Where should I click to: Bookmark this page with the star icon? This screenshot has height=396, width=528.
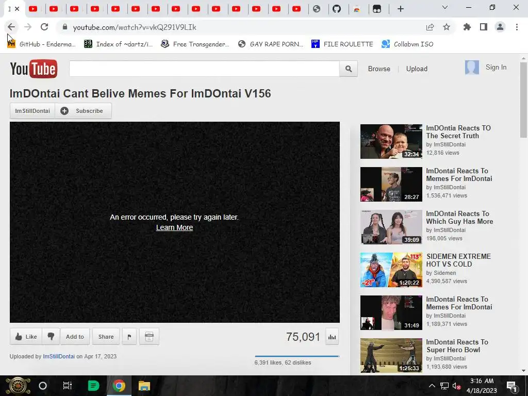click(447, 27)
